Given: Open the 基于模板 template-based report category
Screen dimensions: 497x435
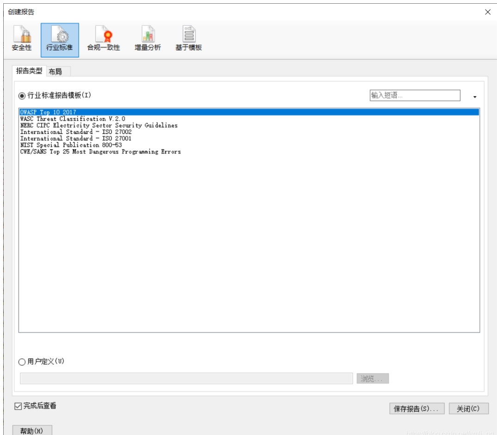Looking at the screenshot, I should pos(189,39).
